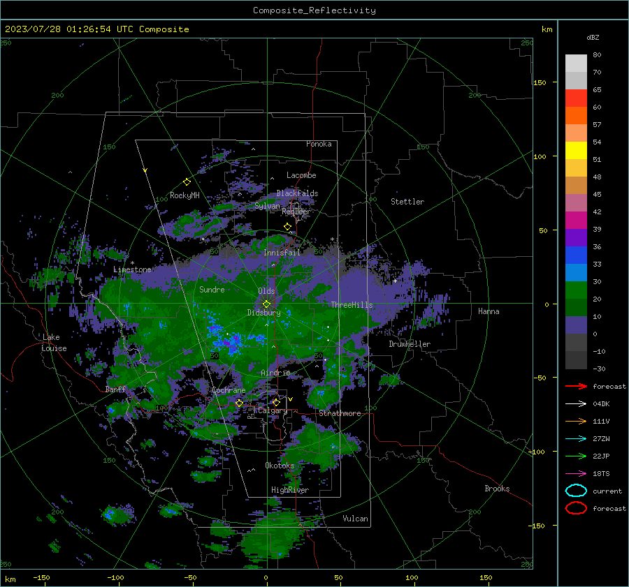The width and height of the screenshot is (629, 587).
Task: Click yellow diamond marker above Calgary
Action: [x=276, y=402]
